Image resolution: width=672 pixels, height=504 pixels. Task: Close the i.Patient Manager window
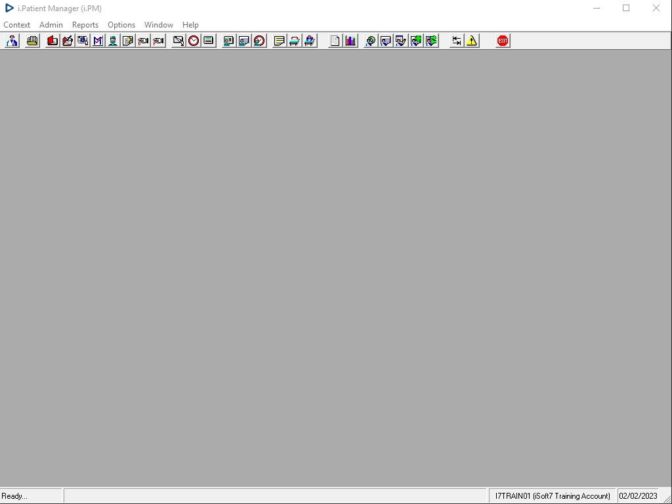tap(656, 8)
